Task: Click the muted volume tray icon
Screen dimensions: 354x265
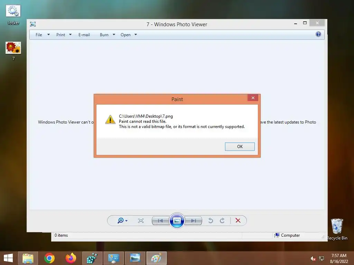Action: pos(313,258)
